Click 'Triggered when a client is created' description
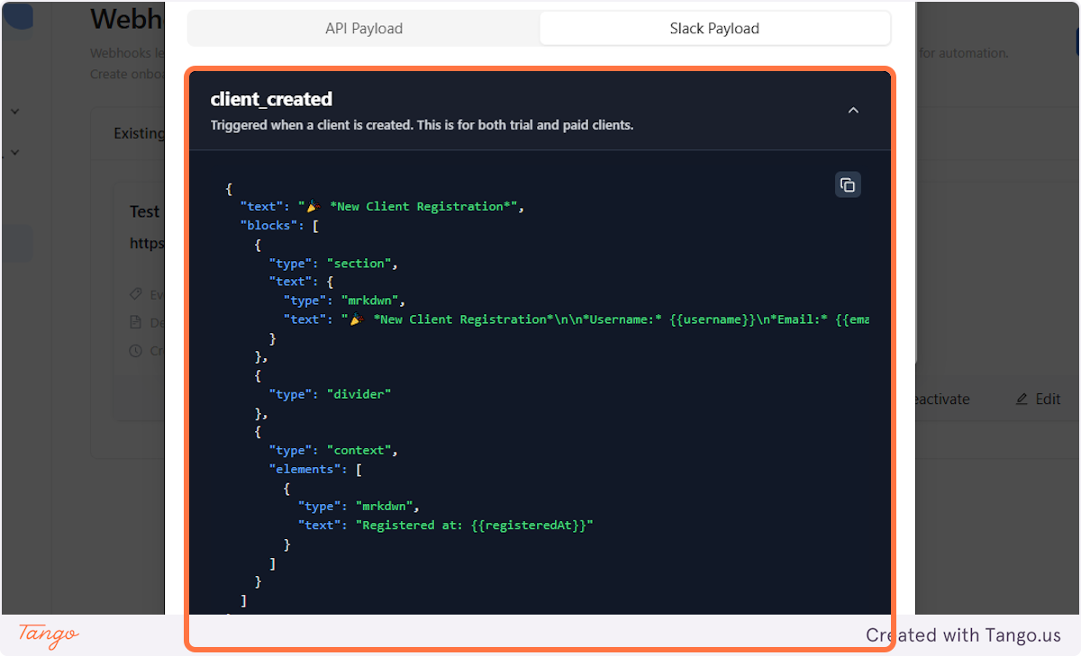The image size is (1081, 656). pos(422,125)
